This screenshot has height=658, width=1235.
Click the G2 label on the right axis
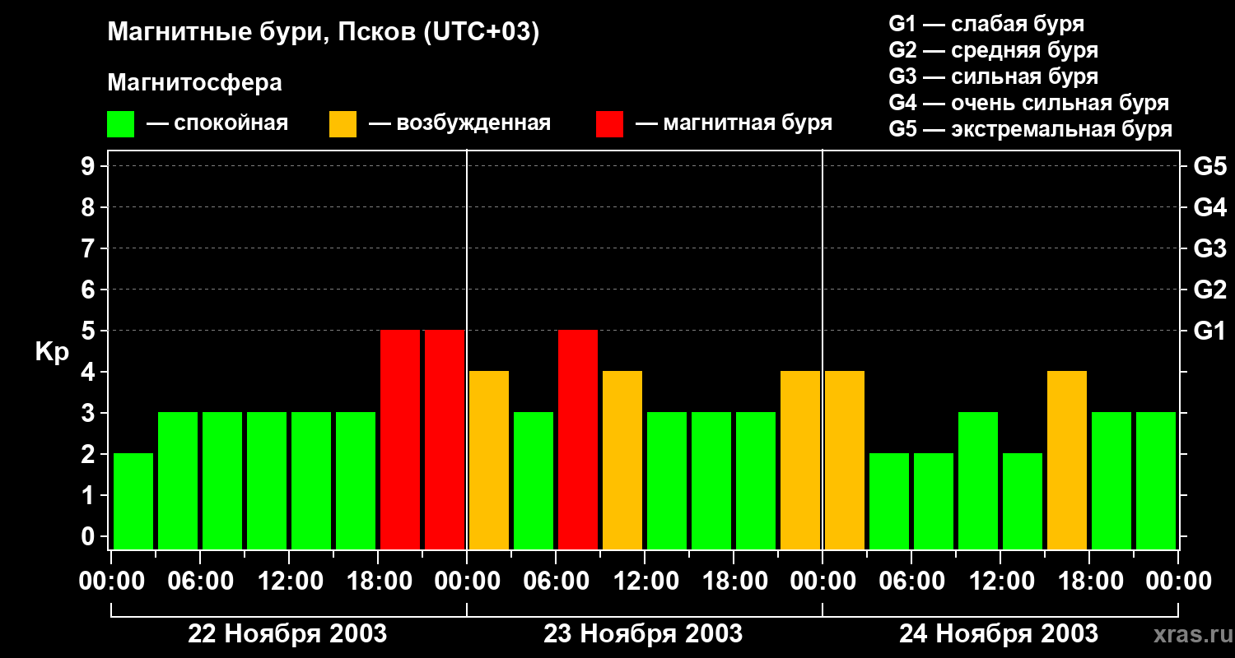pos(1209,290)
